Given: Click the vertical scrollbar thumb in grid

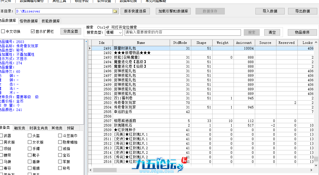Looking at the screenshot, I should tap(316, 159).
